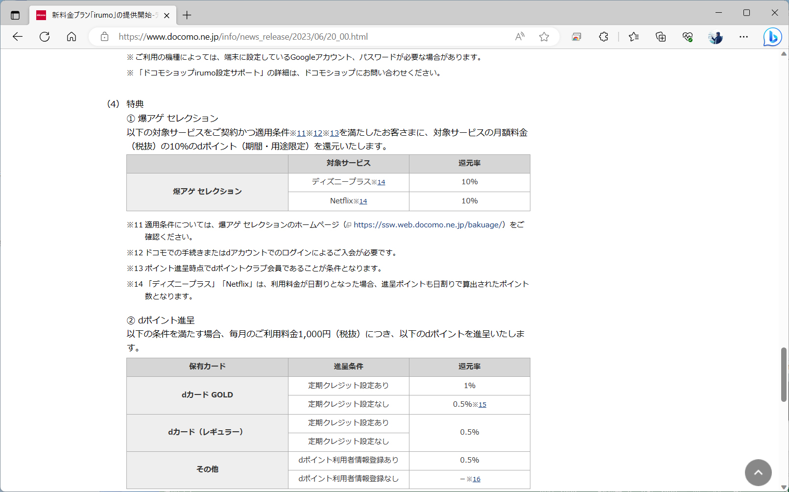The width and height of the screenshot is (789, 492).
Task: Start Read aloud for this page
Action: (519, 36)
